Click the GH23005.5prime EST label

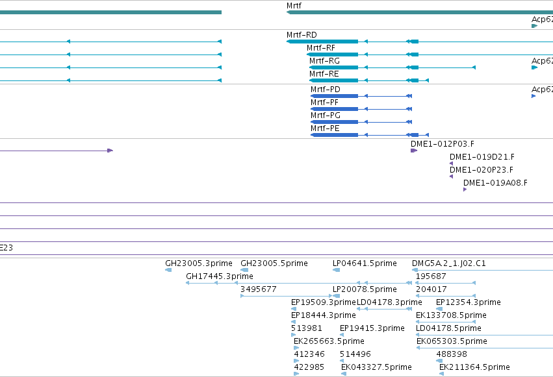[x=274, y=263]
